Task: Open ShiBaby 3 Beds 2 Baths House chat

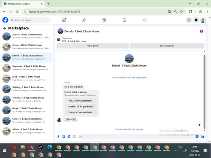Action: 27,89
